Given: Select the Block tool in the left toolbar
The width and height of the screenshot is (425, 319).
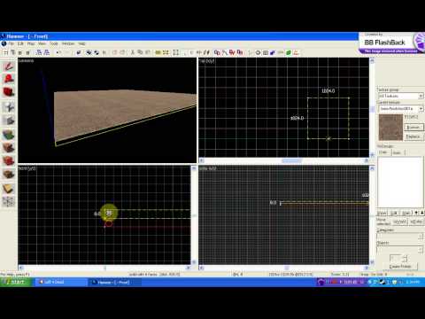Looking at the screenshot, I should click(x=9, y=121).
